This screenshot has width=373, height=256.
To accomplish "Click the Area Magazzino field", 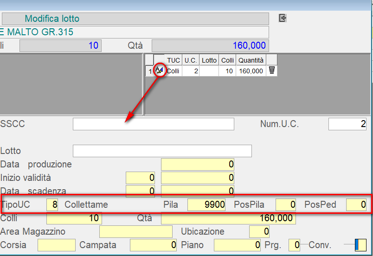I will [136, 231].
